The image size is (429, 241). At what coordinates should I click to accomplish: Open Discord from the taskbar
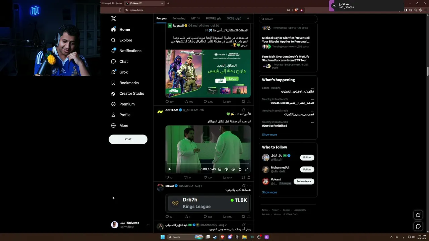point(230,237)
